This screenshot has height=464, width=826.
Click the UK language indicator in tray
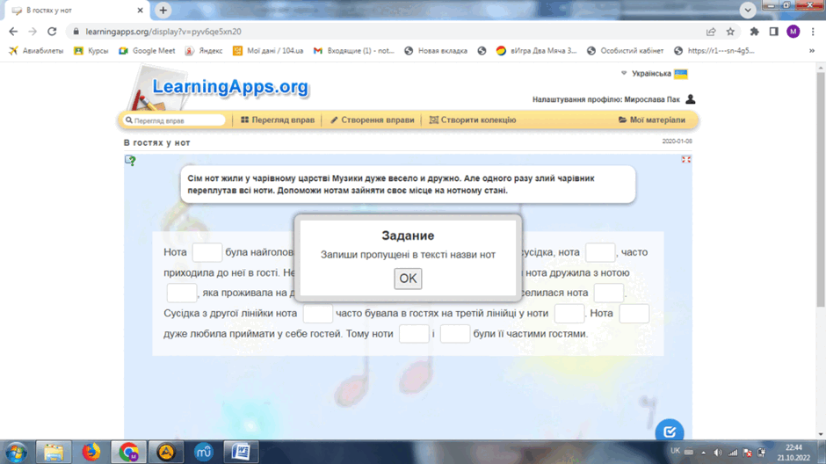(675, 452)
